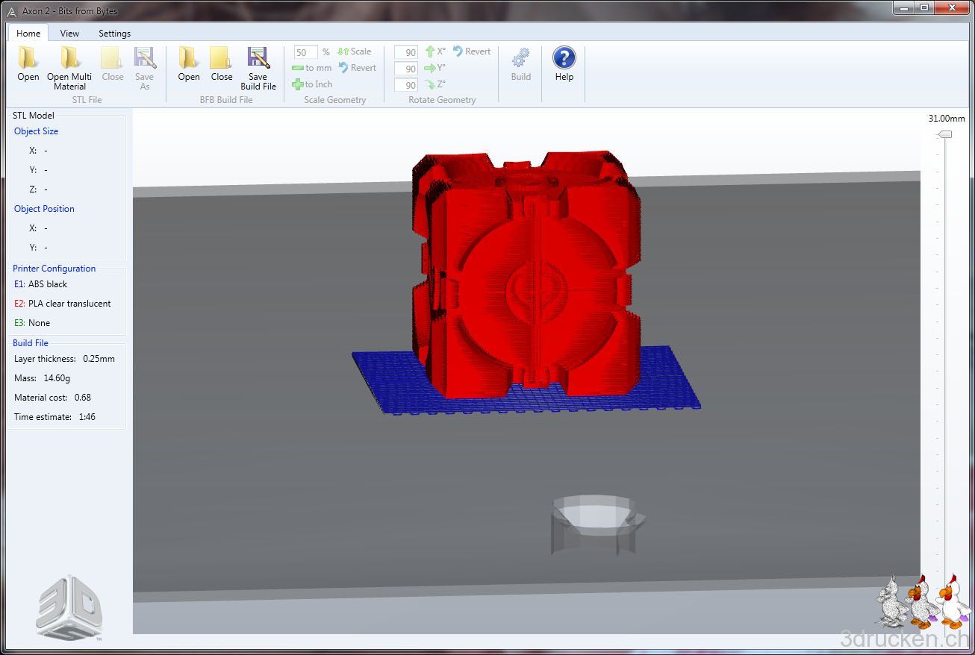
Task: Convert geometry to mm
Action: 312,68
